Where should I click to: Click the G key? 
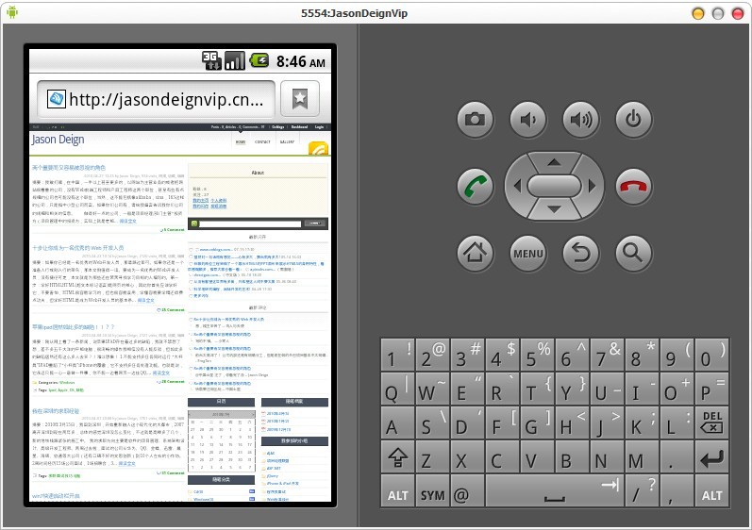pyautogui.click(x=537, y=422)
